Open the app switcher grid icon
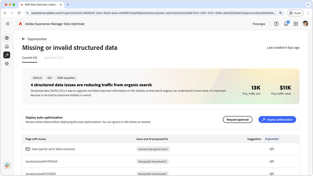Image resolution: width=313 pixels, height=176 pixels. tap(296, 24)
